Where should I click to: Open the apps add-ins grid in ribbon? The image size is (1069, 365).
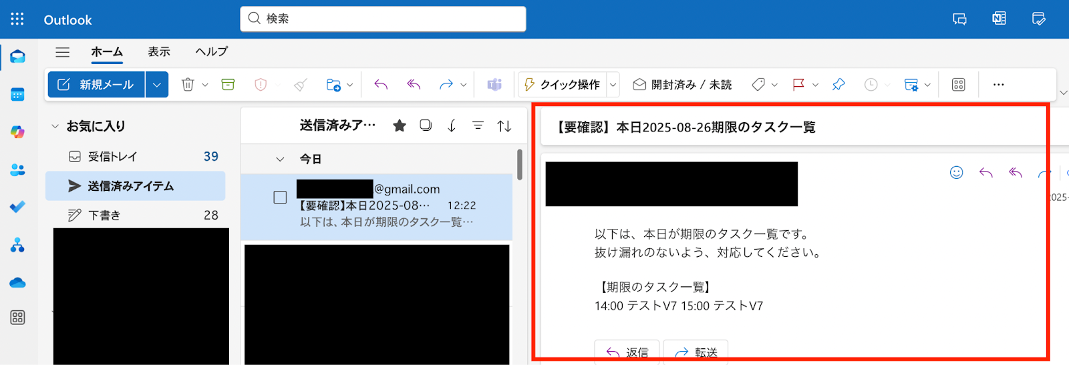tap(959, 85)
